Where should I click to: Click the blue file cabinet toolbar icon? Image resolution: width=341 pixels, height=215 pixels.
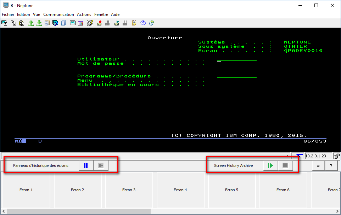(x=63, y=23)
